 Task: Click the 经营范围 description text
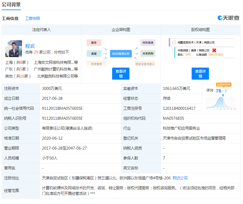(138, 191)
